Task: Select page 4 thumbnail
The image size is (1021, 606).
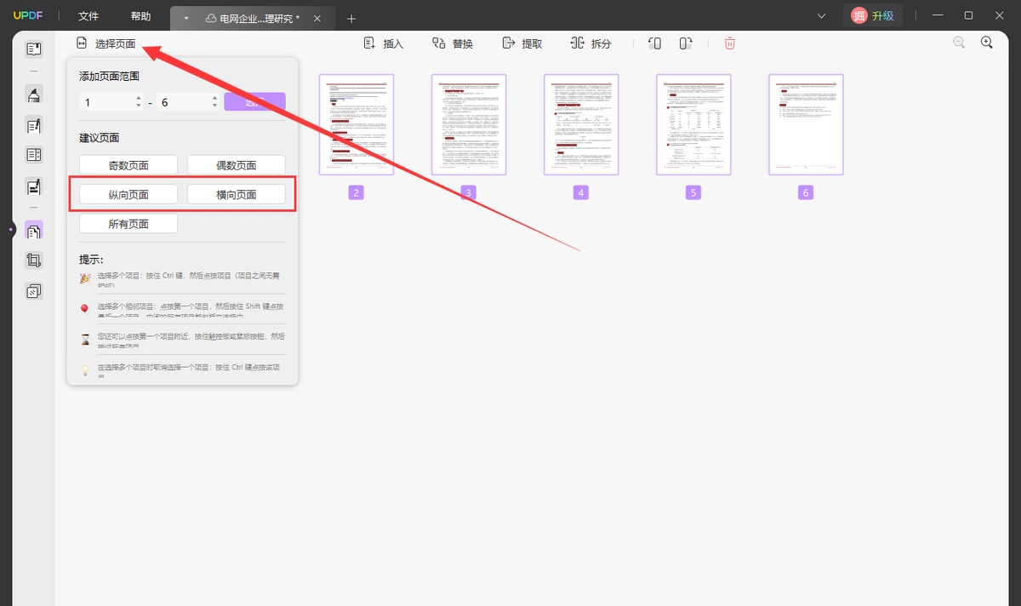Action: pyautogui.click(x=581, y=124)
